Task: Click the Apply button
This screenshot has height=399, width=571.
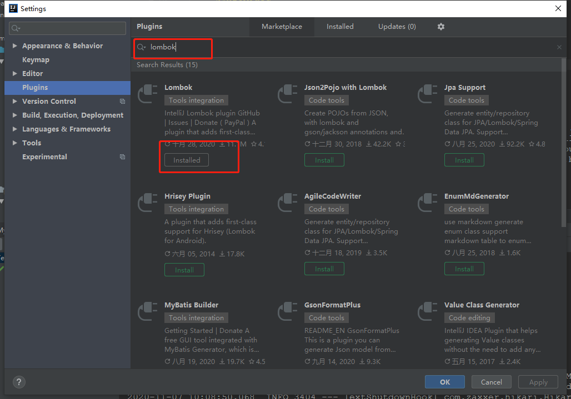Action: 538,382
